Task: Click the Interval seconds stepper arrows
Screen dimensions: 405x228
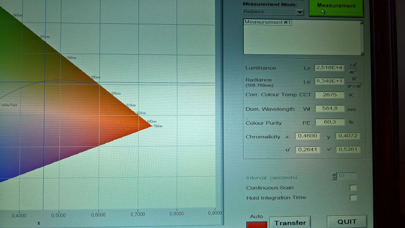Action: [x=334, y=176]
